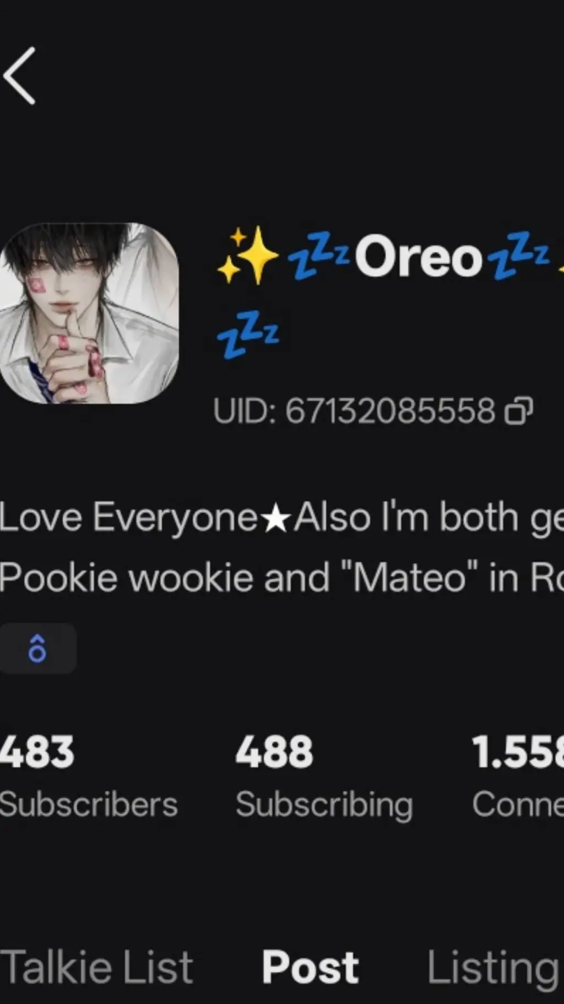
Task: Tap the male gender badge icon
Action: tap(37, 648)
